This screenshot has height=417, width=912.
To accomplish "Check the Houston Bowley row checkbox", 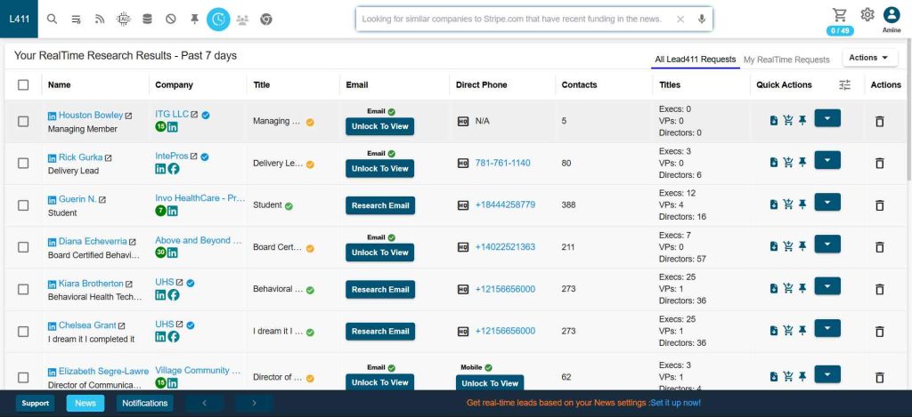I will pos(23,122).
